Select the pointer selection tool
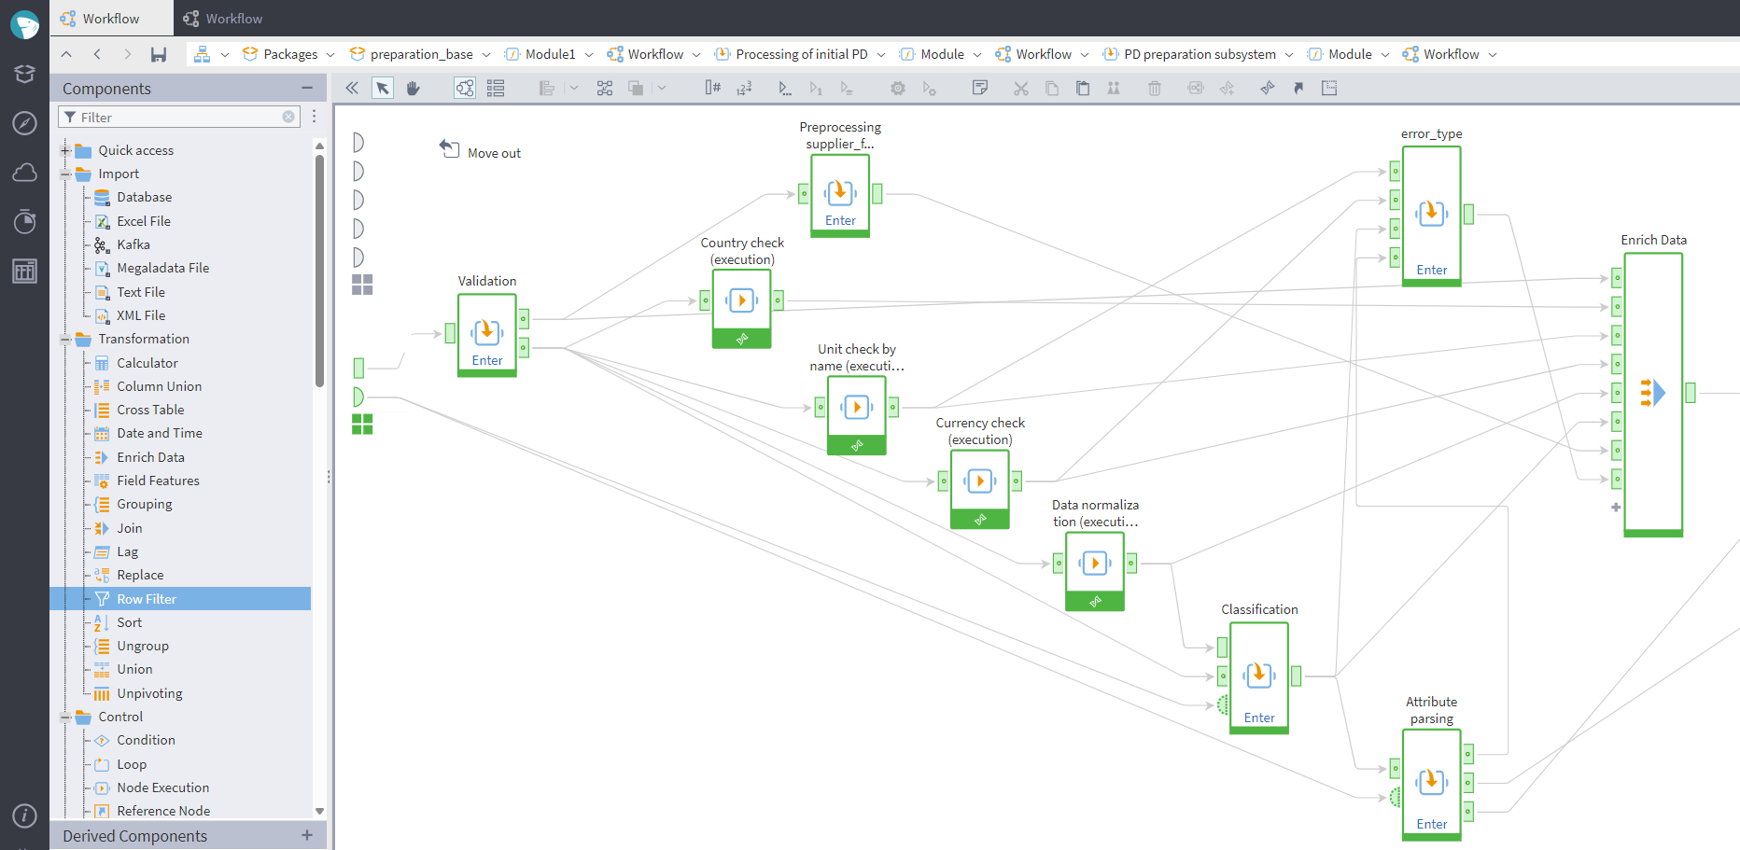The height and width of the screenshot is (850, 1740). click(383, 88)
